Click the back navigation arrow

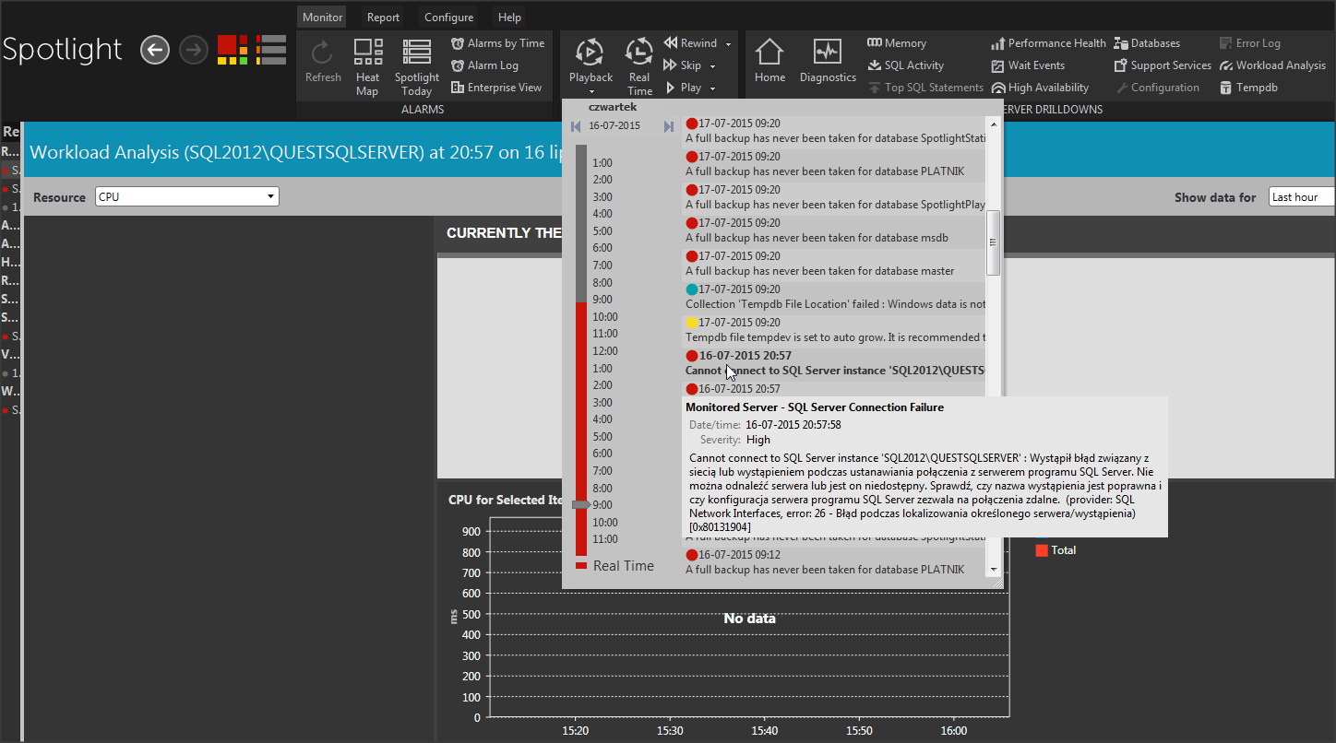(x=155, y=50)
